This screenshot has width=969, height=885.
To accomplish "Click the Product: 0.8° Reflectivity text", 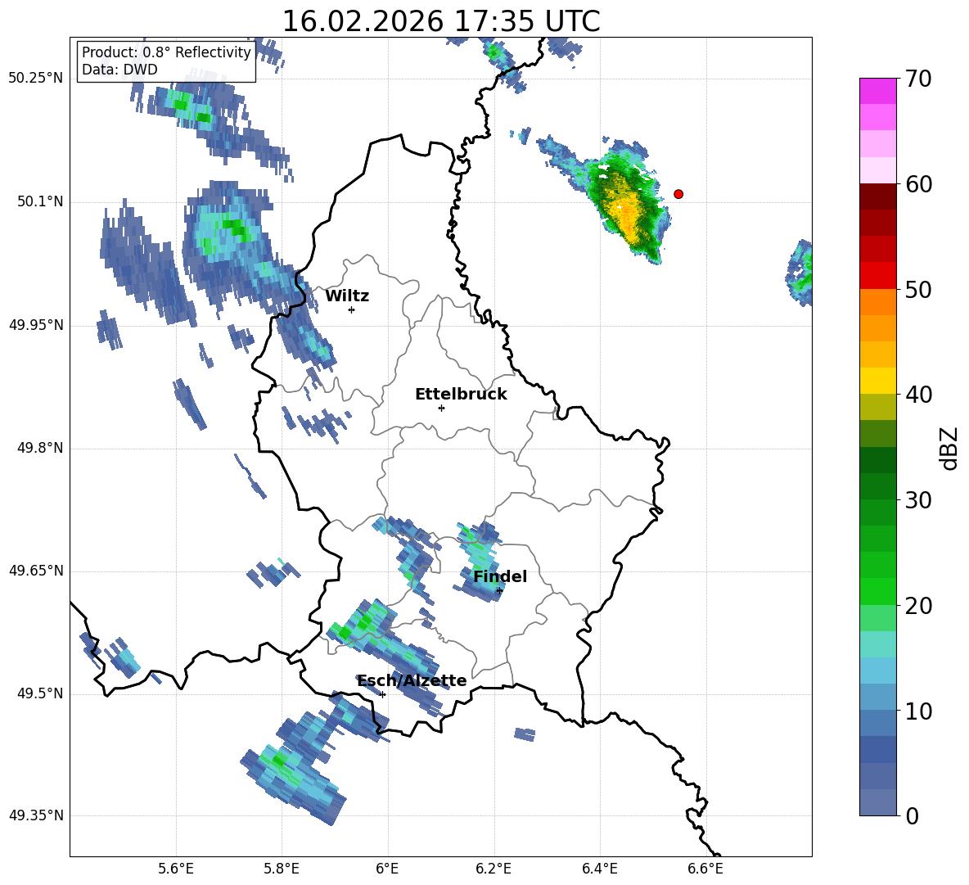I will coord(166,52).
